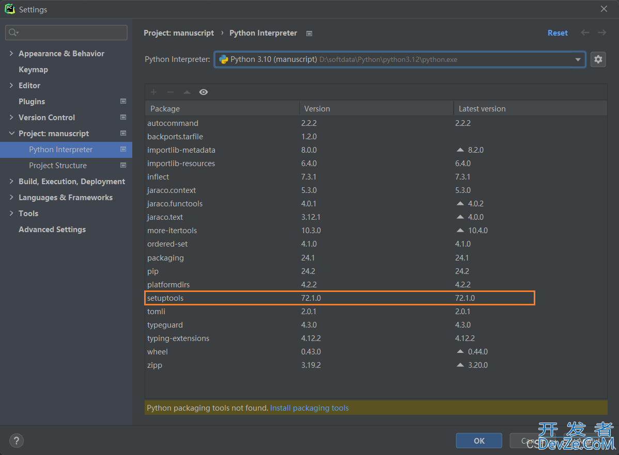The width and height of the screenshot is (619, 455).
Task: Click the back navigation arrow
Action: click(x=585, y=32)
